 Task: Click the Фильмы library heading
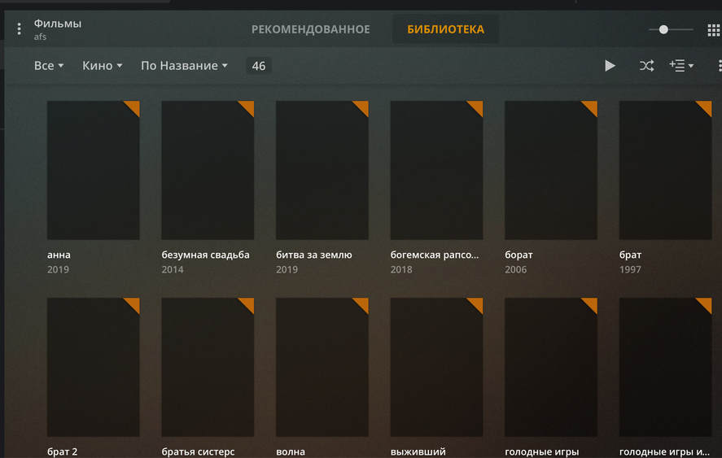[58, 24]
